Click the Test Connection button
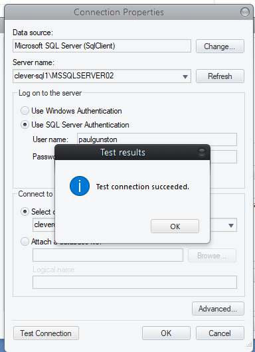The width and height of the screenshot is (255, 352). pos(46,333)
